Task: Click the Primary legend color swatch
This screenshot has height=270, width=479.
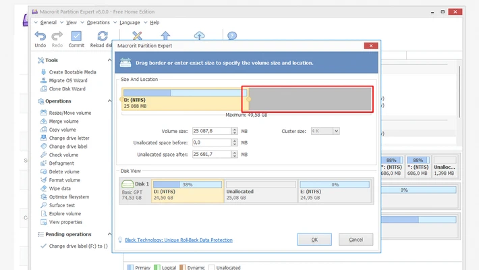Action: (130, 267)
